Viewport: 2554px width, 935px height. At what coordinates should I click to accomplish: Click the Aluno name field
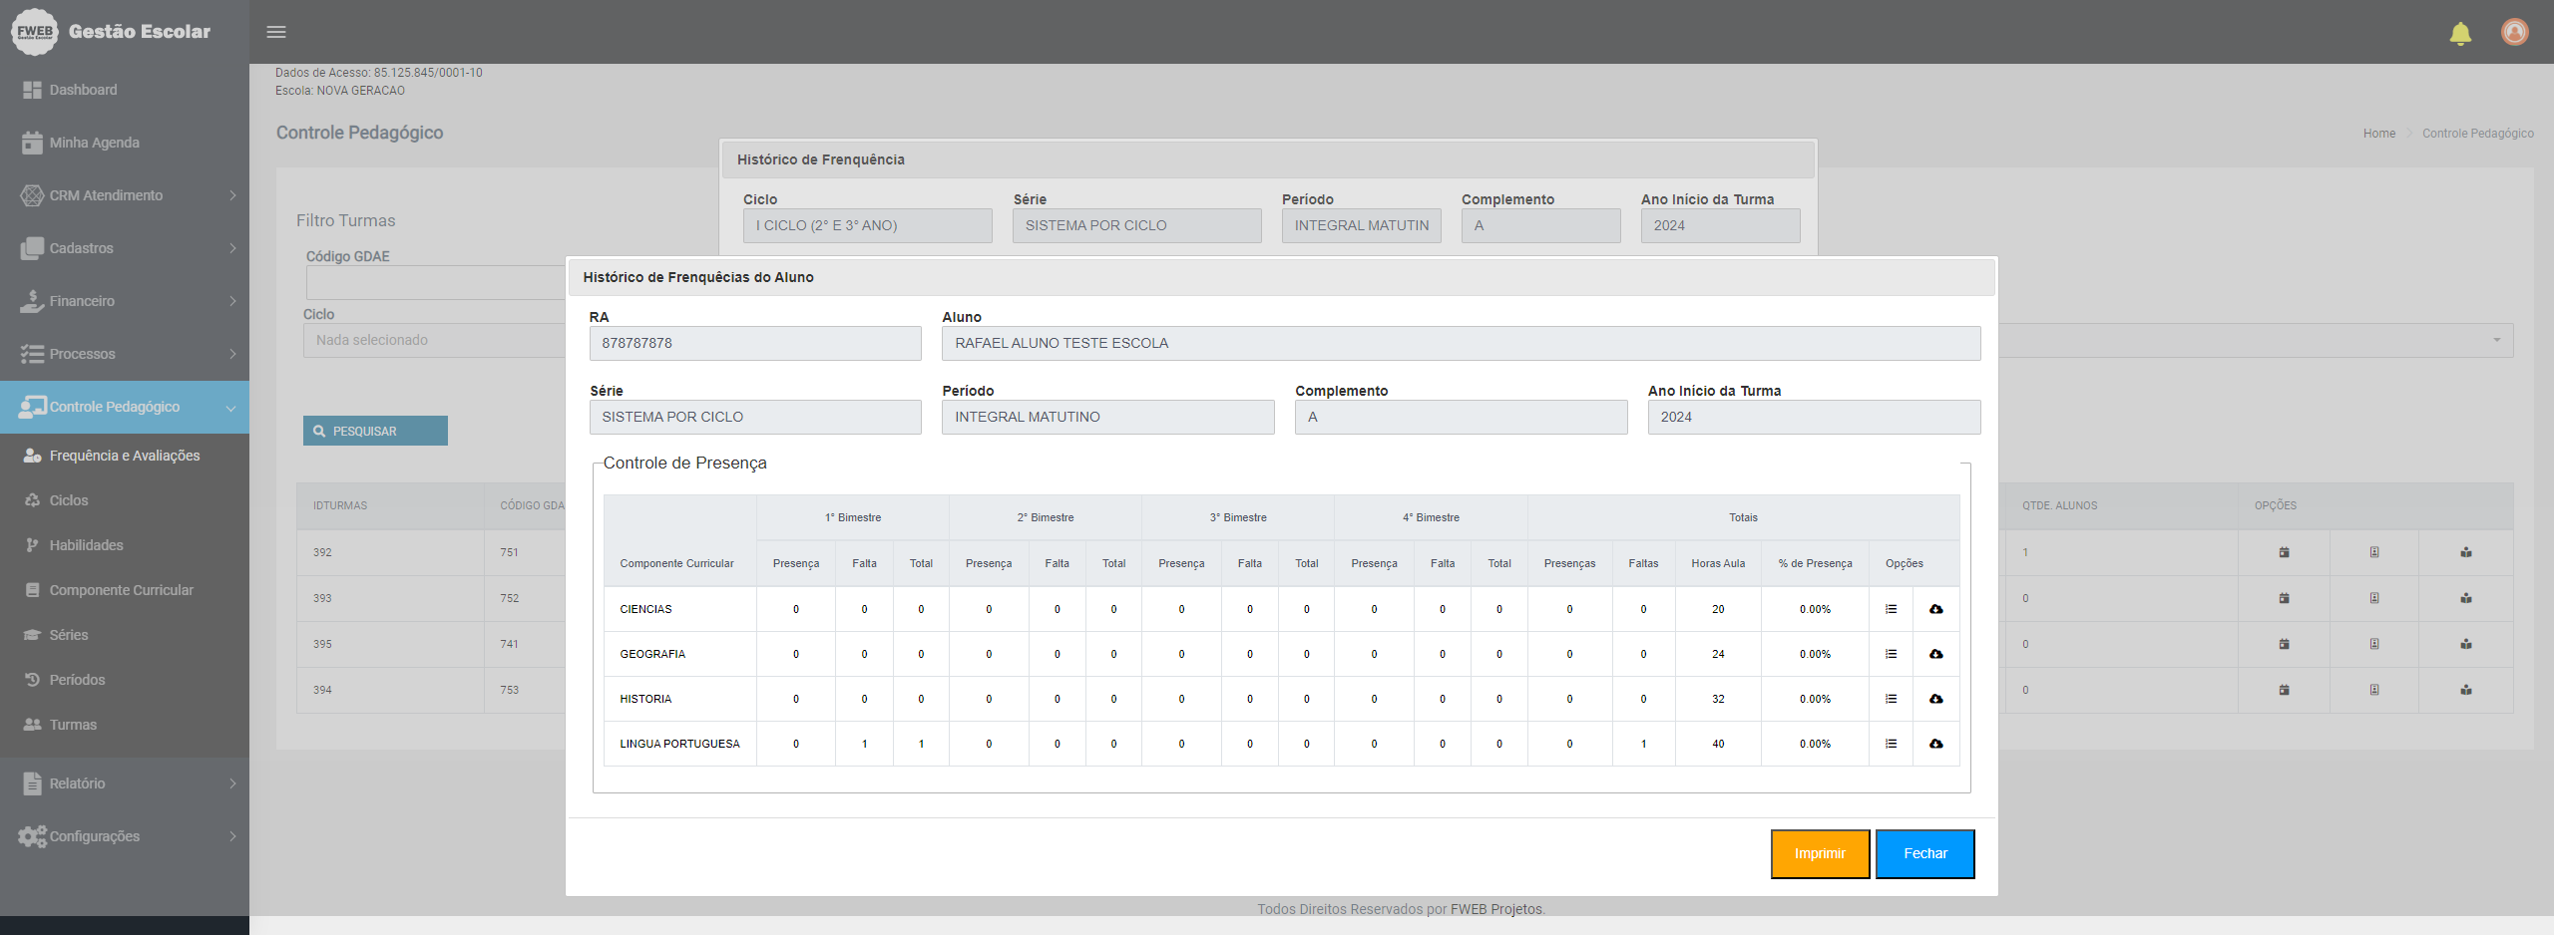pyautogui.click(x=1461, y=343)
